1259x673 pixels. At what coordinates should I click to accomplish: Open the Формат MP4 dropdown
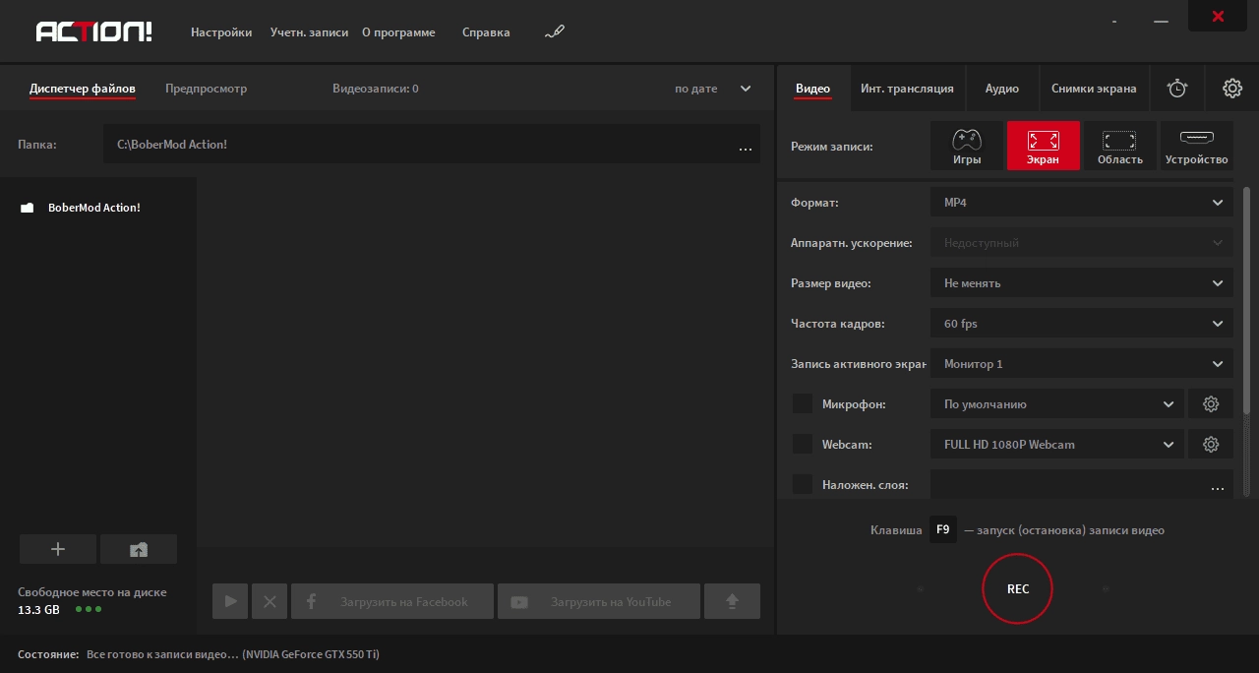1082,203
